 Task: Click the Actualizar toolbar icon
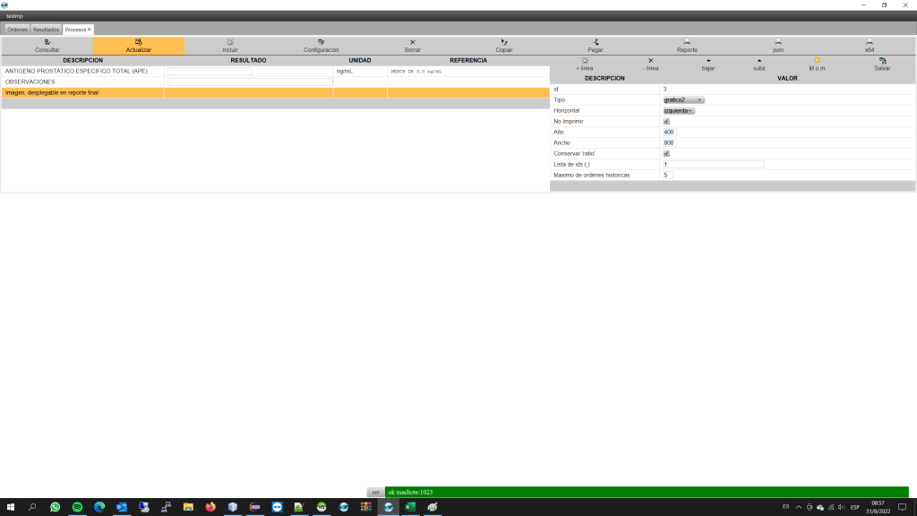(139, 42)
